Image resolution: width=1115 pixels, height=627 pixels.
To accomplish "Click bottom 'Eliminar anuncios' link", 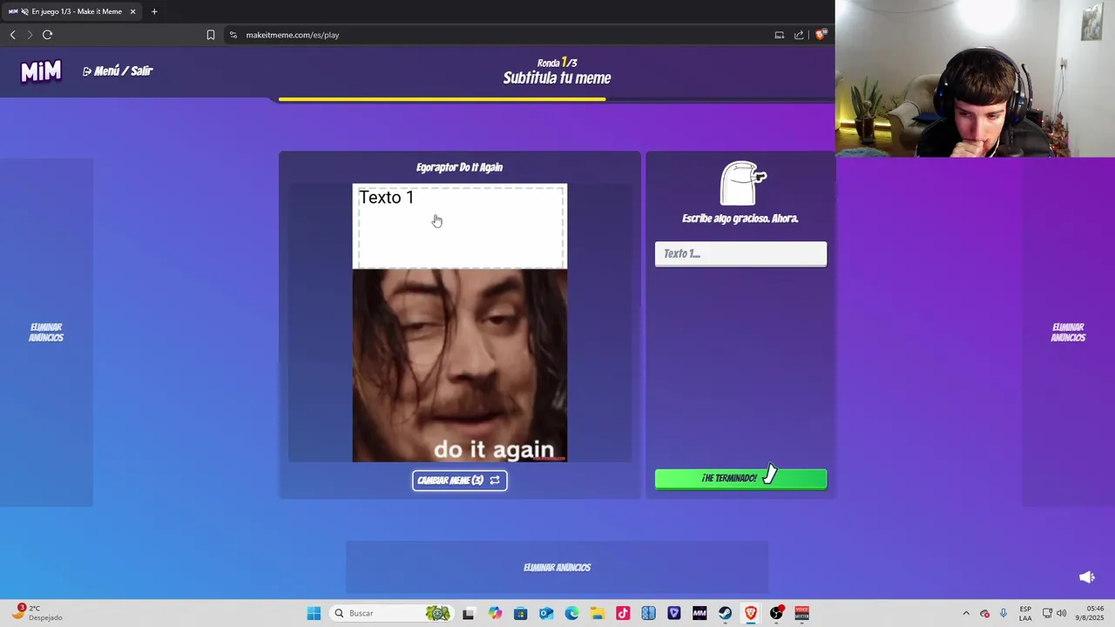I will click(557, 567).
